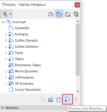Click the Σχέδια Στατικών folder icon
Screen dimensions: 107x112
11,46
